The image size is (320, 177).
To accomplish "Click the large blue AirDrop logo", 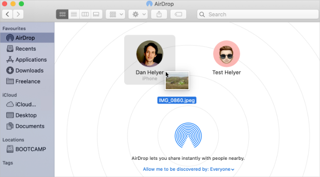I will coord(188,135).
